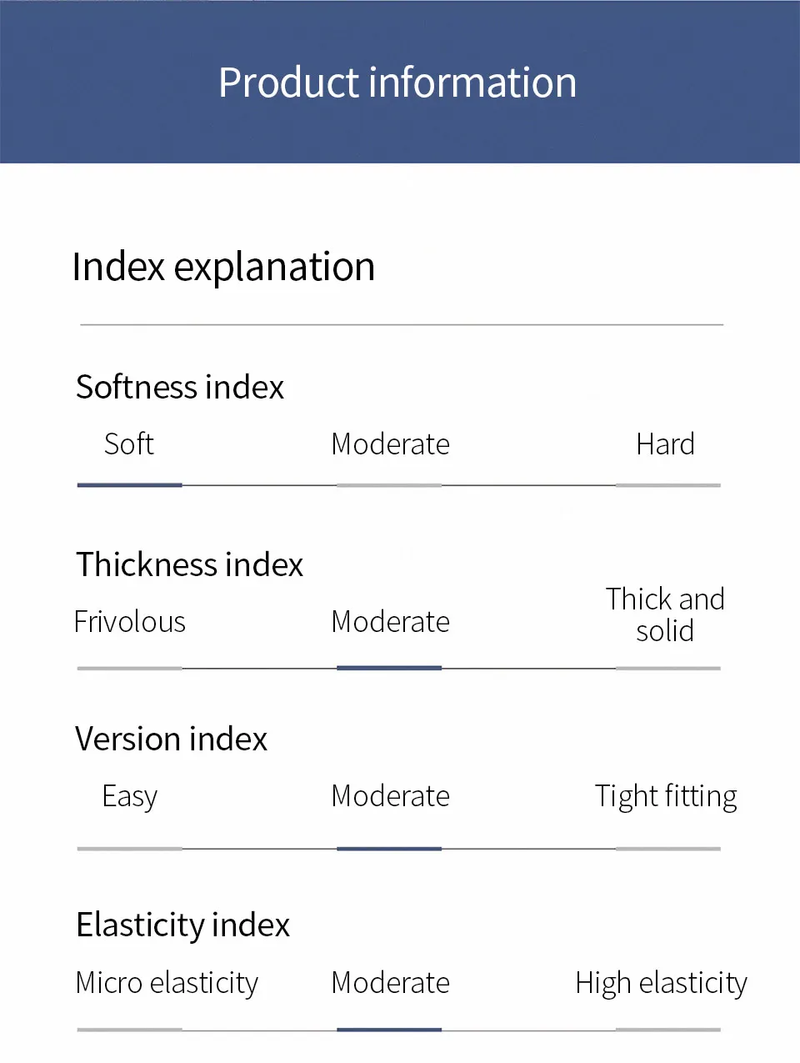The width and height of the screenshot is (800, 1063).
Task: Select Moderate under Thickness index
Action: click(390, 622)
